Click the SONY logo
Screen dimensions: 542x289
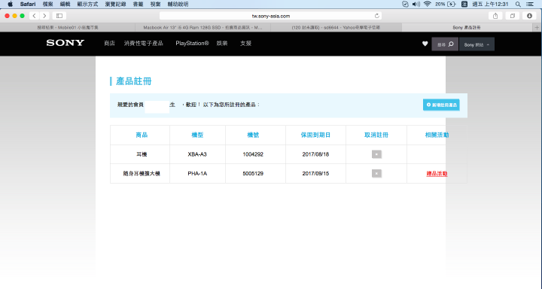[65, 43]
